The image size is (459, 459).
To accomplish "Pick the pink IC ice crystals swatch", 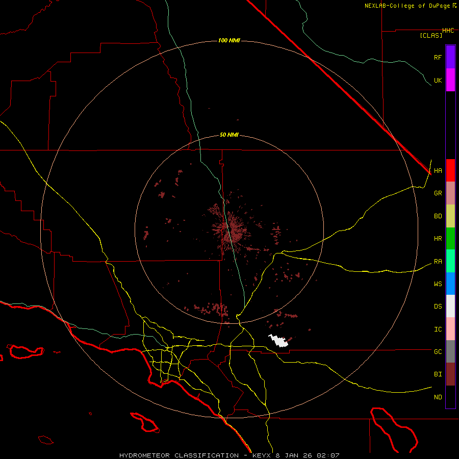I will 450,329.
